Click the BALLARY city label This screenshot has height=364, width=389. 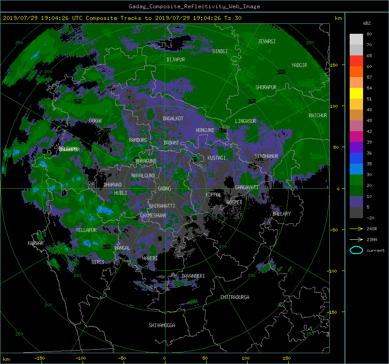(x=281, y=214)
